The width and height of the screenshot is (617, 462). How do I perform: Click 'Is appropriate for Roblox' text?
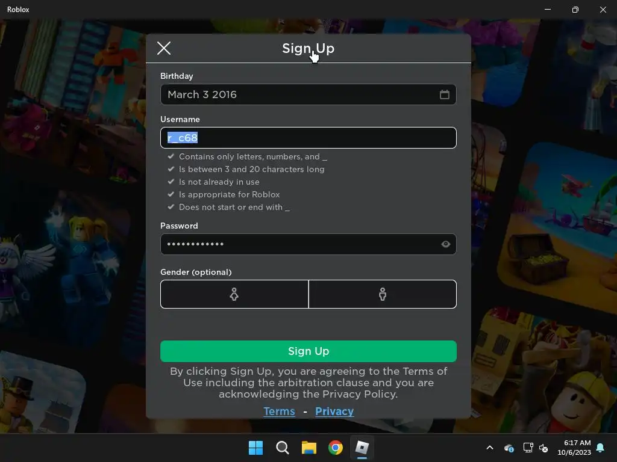coord(230,194)
